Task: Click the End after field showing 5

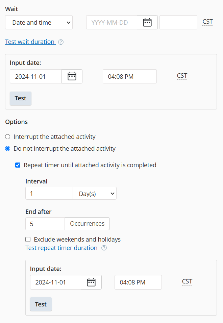Action: point(45,224)
